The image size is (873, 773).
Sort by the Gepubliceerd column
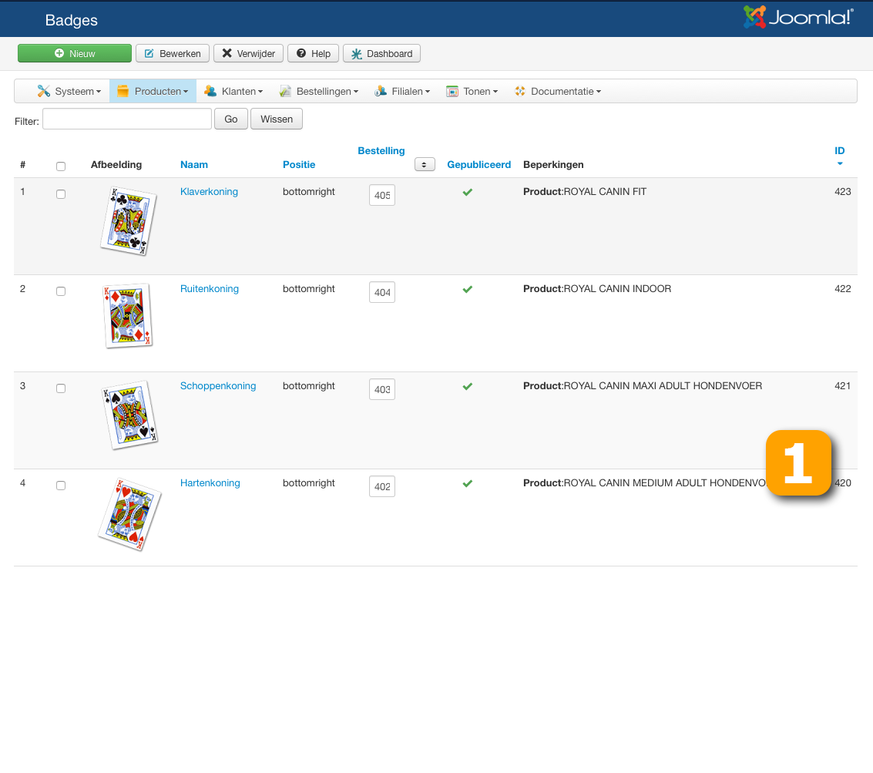tap(478, 164)
